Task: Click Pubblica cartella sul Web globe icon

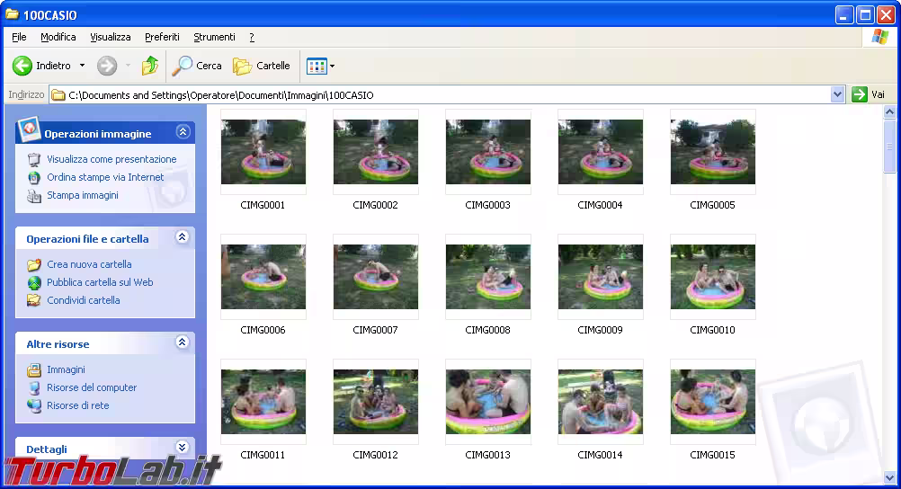Action: pyautogui.click(x=34, y=283)
